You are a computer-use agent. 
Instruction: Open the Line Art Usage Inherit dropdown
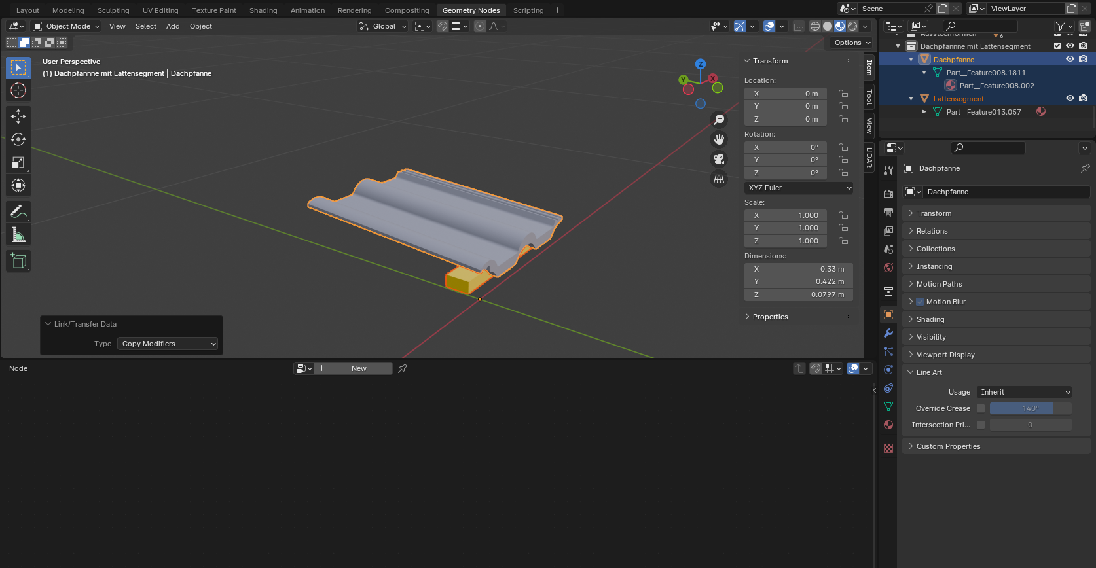click(1024, 392)
